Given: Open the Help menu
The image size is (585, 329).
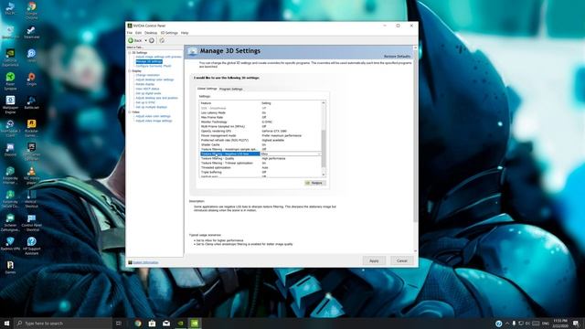Looking at the screenshot, I should point(185,33).
